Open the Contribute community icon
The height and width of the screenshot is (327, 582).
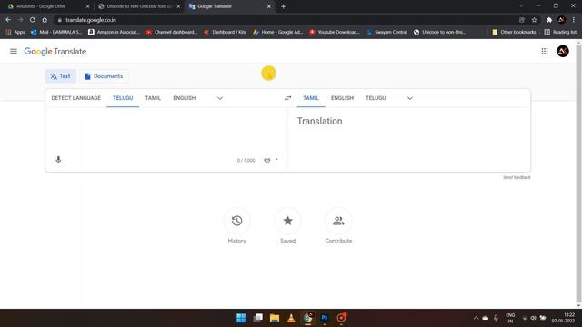pos(338,221)
